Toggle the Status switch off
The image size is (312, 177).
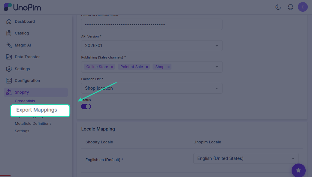click(86, 106)
